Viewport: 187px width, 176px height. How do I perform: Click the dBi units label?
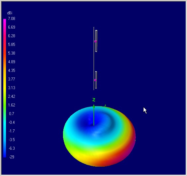pos(10,13)
